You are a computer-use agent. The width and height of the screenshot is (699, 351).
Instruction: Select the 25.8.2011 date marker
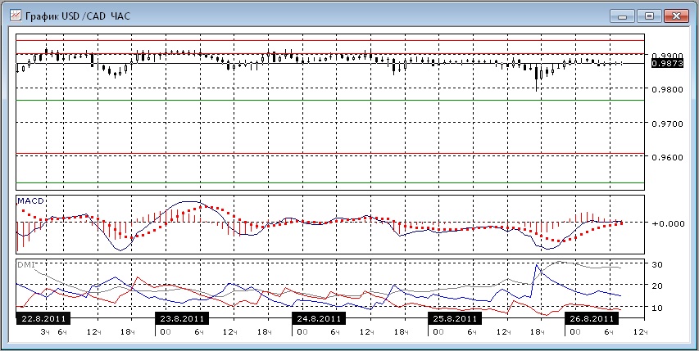point(455,318)
